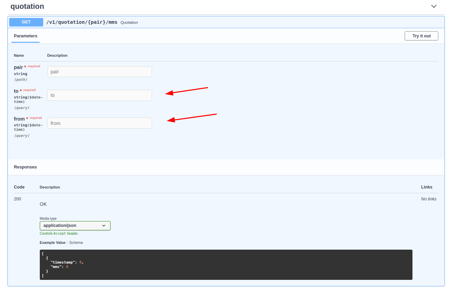Click the OK response description
The height and width of the screenshot is (287, 456).
tap(43, 204)
